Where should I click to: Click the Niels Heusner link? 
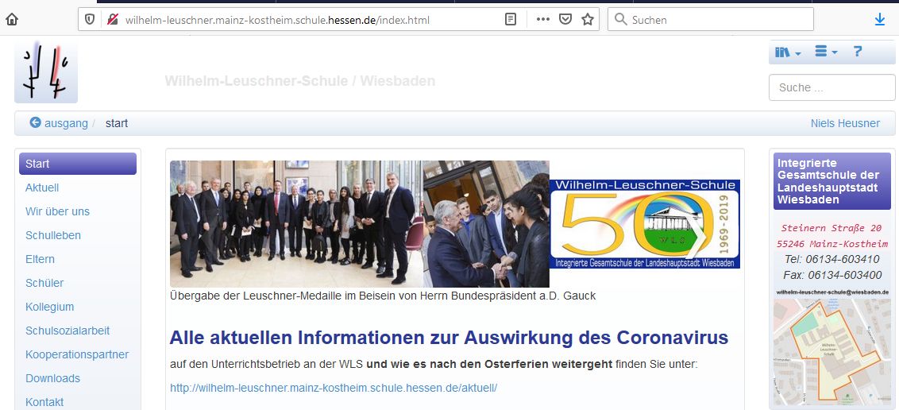pyautogui.click(x=845, y=123)
